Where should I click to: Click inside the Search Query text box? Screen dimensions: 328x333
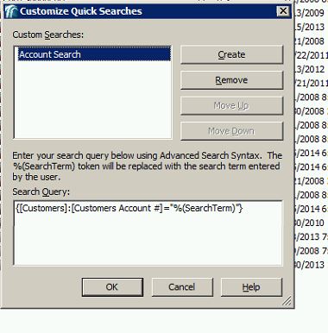(148, 233)
